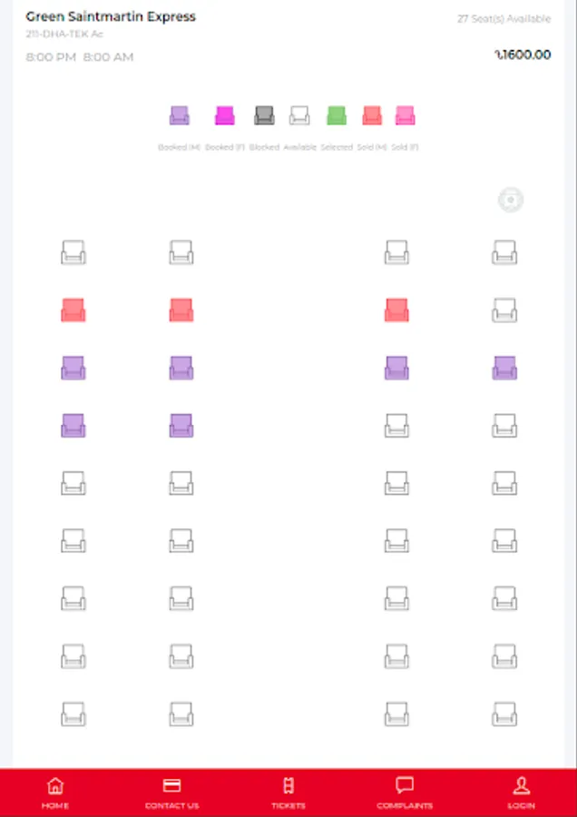Open the Tickets tab
577x817 pixels.
288,792
